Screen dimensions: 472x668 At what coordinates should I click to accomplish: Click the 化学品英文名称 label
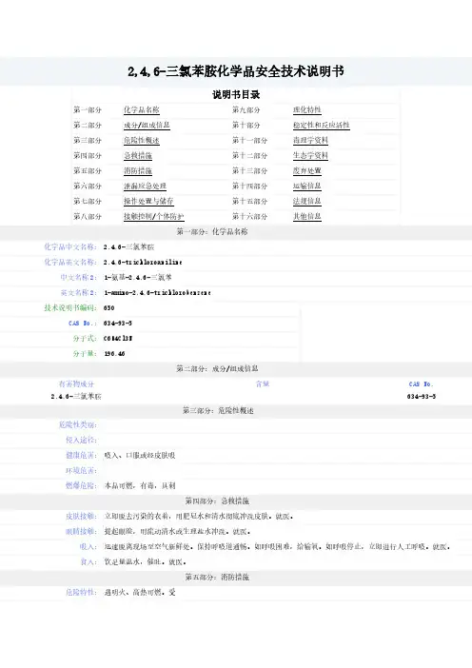(70, 262)
